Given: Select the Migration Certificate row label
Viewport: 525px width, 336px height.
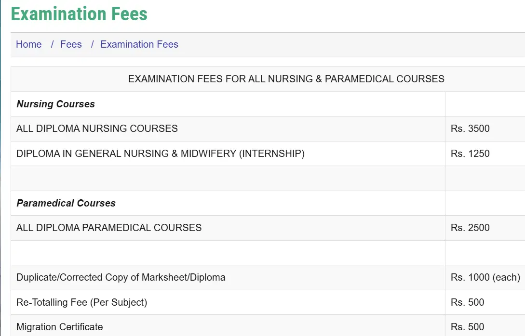Looking at the screenshot, I should (x=60, y=327).
